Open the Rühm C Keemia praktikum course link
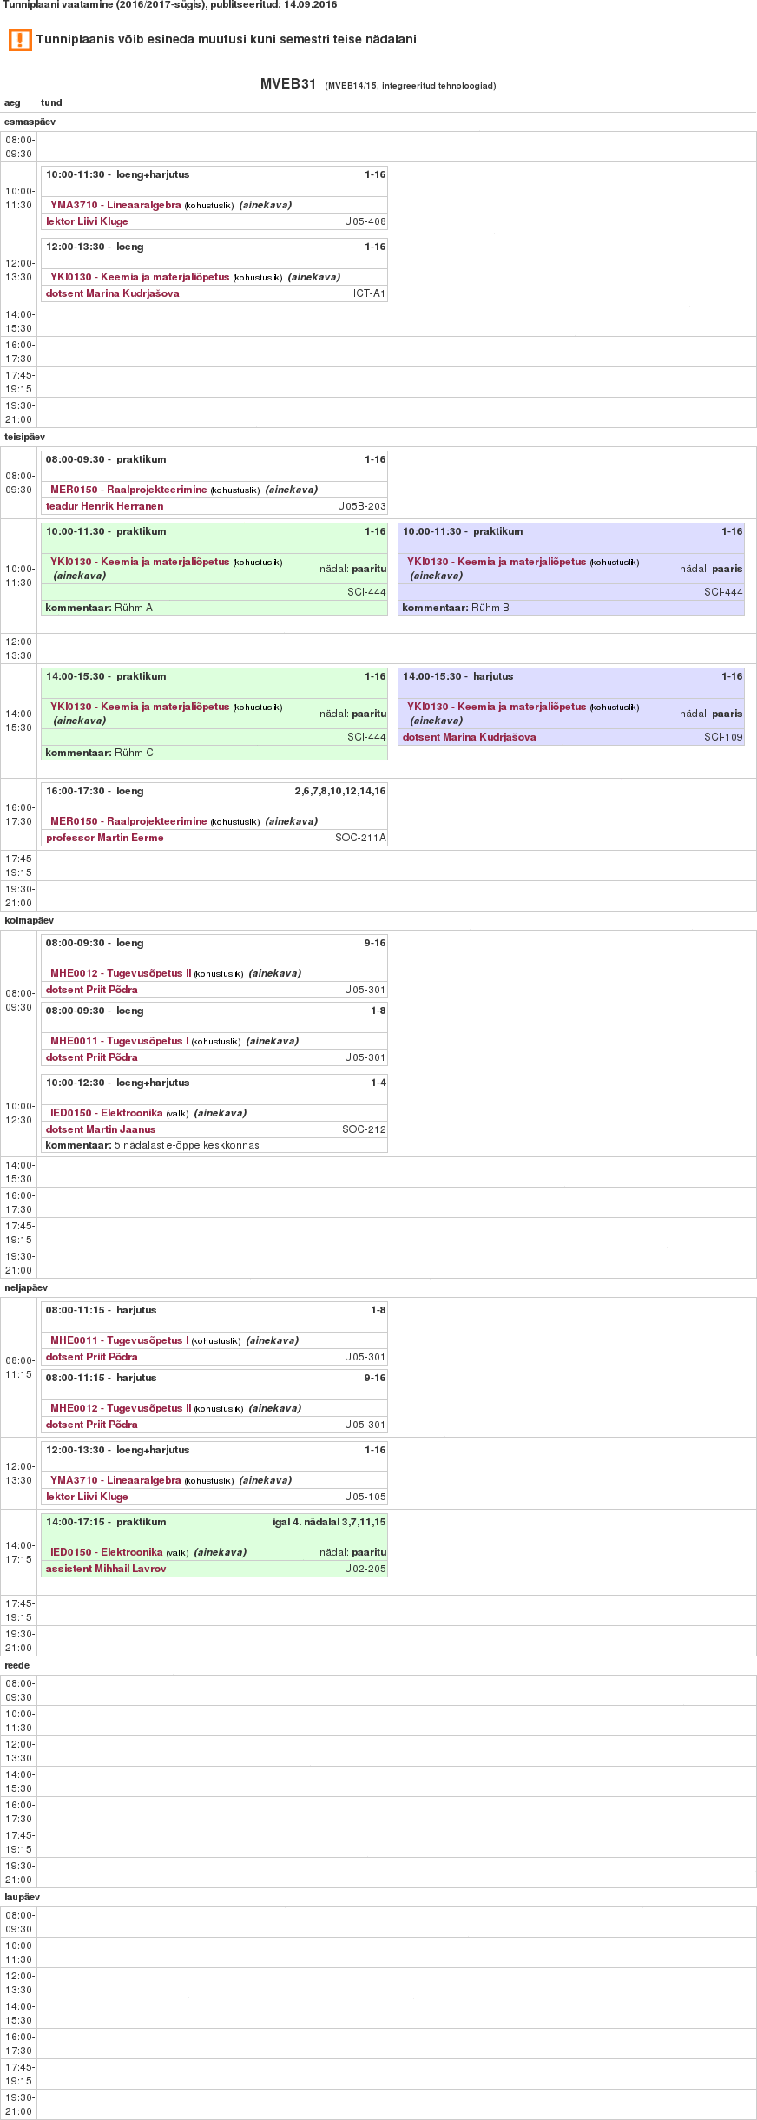Viewport: 757px width, 2120px height. (140, 707)
